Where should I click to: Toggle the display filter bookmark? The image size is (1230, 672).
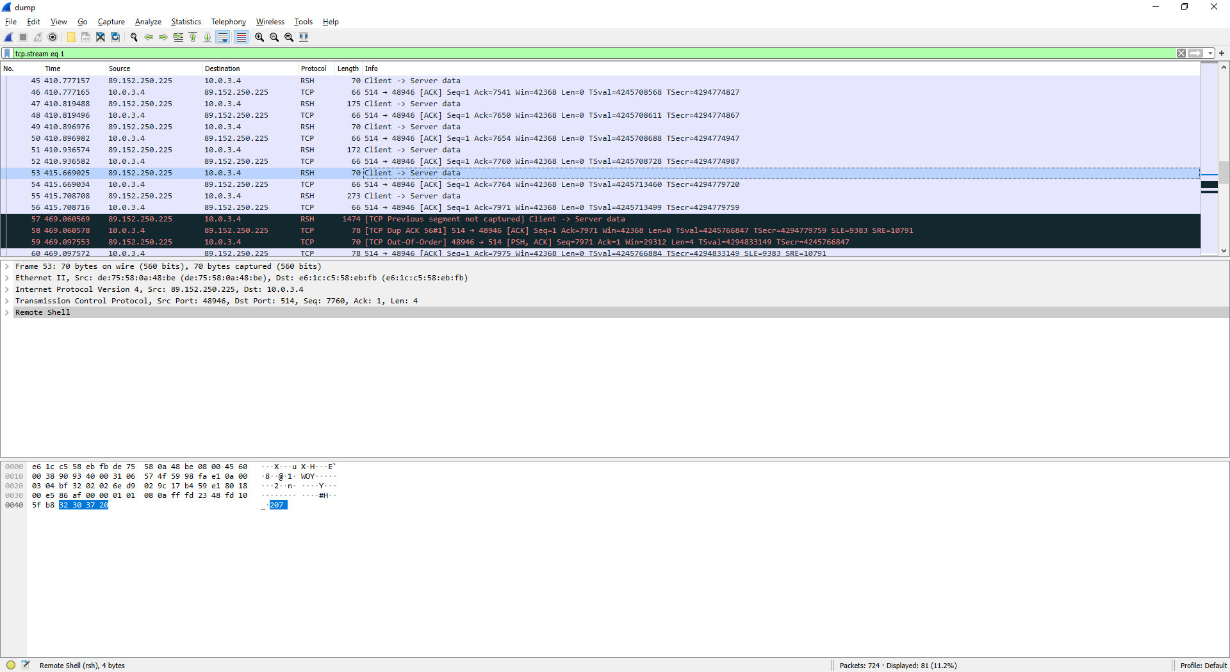pos(7,53)
